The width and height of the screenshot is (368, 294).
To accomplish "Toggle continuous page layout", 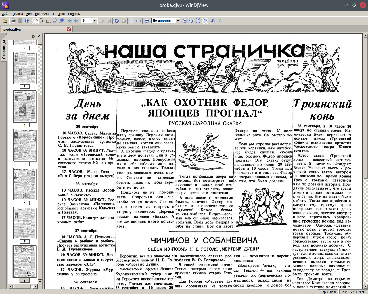I will point(132,21).
